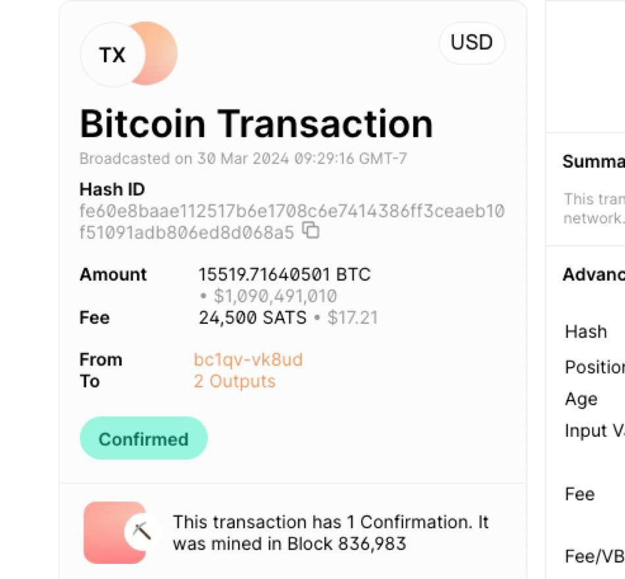Expand the 2 Outputs link
625x579 pixels.
click(x=234, y=381)
